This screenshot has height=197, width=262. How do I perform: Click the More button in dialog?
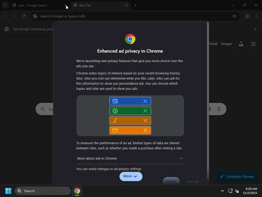point(131,176)
